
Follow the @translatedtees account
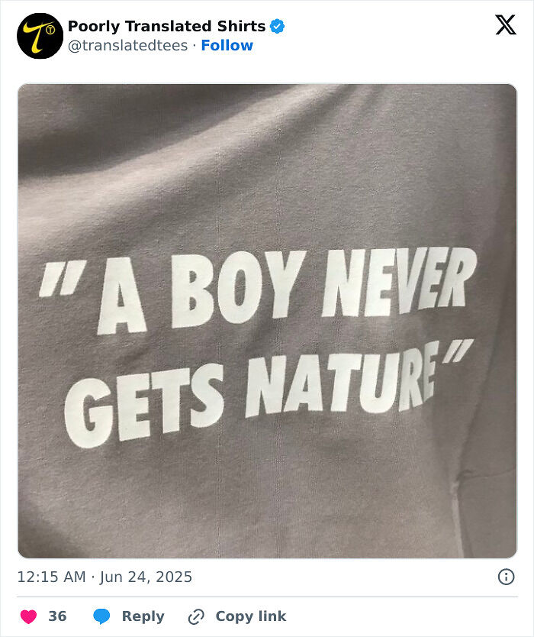(x=226, y=45)
